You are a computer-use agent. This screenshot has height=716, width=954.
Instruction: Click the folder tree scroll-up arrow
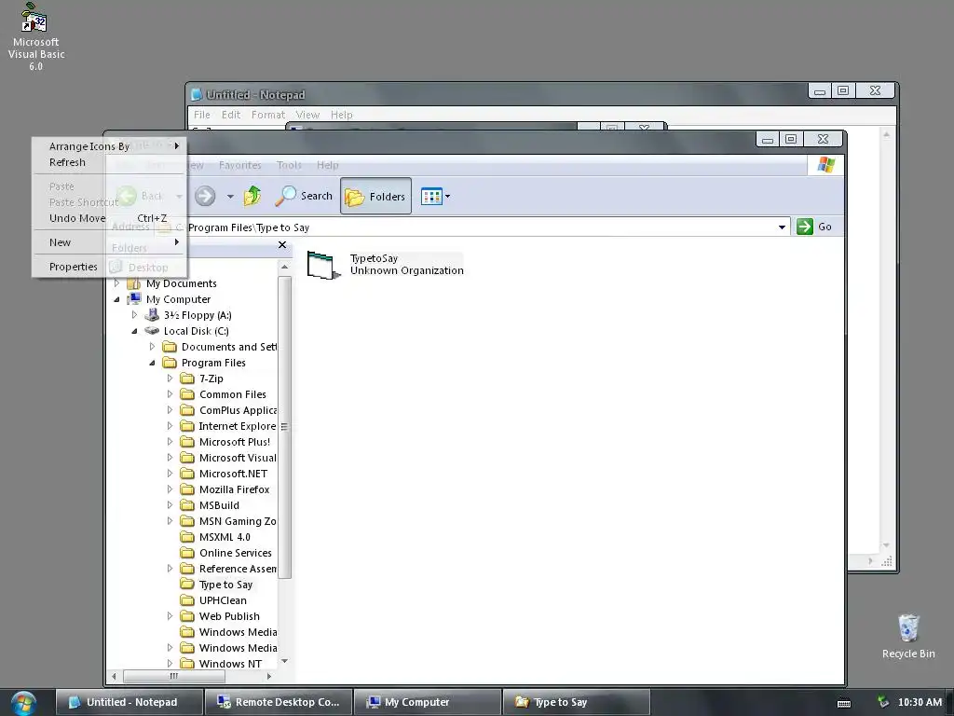coord(284,267)
